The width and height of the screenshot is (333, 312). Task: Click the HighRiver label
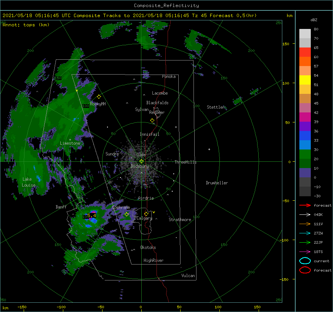[154, 260]
